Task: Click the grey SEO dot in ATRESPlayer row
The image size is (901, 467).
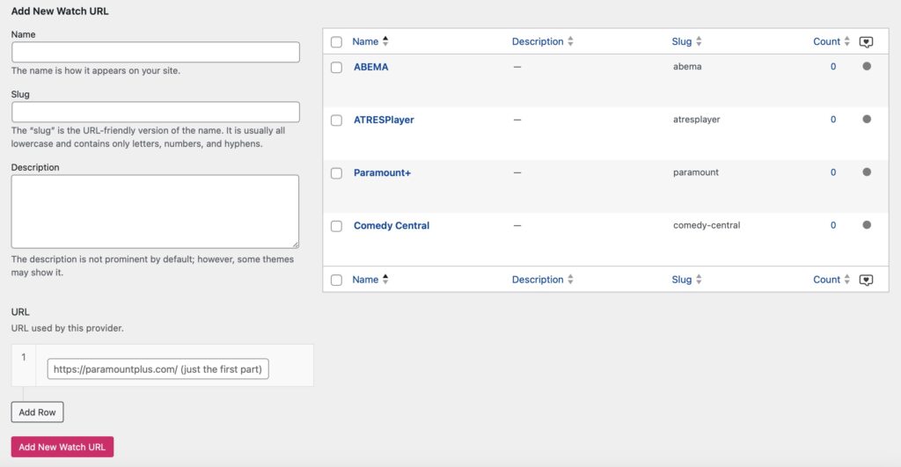Action: [x=867, y=119]
